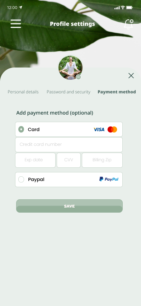Select the Paypal radio button

pos(21,179)
